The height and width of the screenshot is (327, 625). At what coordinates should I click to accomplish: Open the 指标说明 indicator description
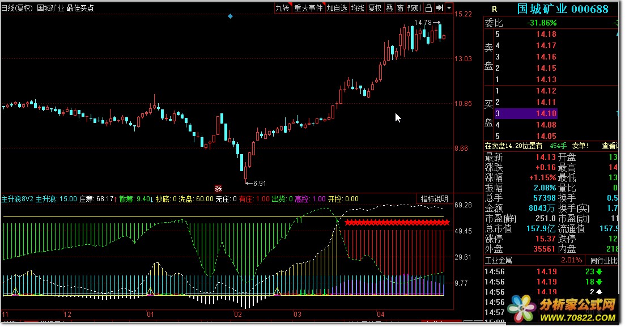[x=434, y=199]
